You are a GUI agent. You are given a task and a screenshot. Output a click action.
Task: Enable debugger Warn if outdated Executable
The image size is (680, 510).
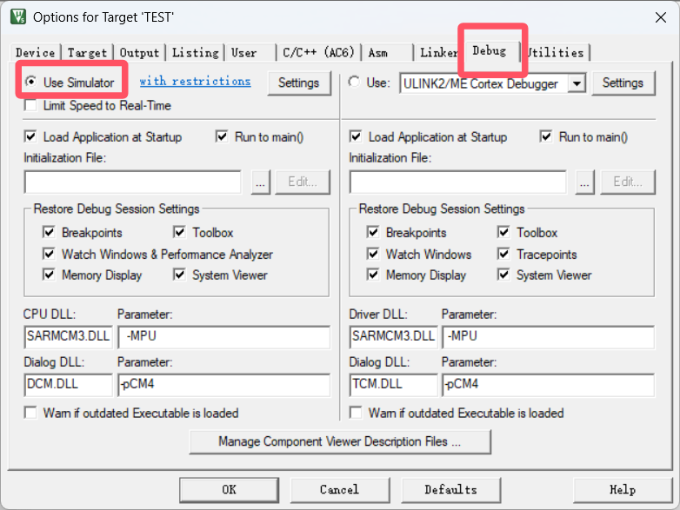coord(356,413)
